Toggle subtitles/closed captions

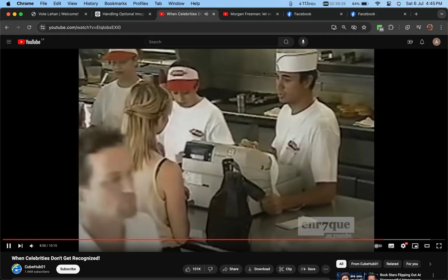pyautogui.click(x=391, y=246)
